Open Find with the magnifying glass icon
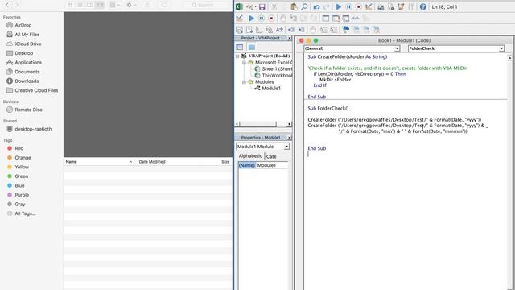This screenshot has width=515, height=290. point(304,6)
